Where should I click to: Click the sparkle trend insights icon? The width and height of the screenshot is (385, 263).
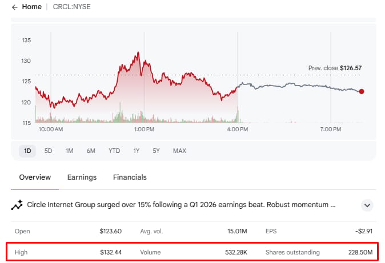(x=17, y=205)
